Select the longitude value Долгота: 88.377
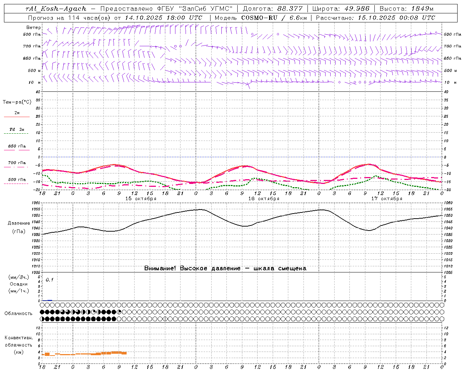Screen dimensions: 463x370 [x=272, y=9]
